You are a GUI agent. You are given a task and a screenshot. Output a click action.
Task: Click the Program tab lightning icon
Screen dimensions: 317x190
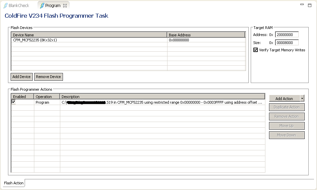[42, 6]
